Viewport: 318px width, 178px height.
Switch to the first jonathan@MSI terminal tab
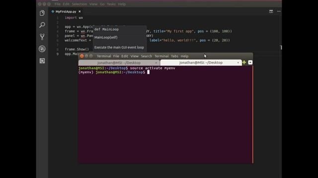pos(119,63)
